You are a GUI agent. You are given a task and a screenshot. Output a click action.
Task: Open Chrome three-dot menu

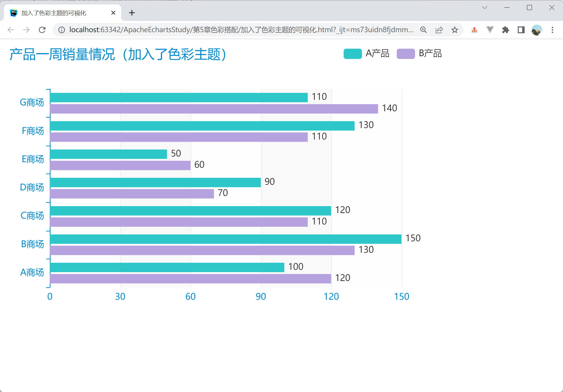(552, 30)
